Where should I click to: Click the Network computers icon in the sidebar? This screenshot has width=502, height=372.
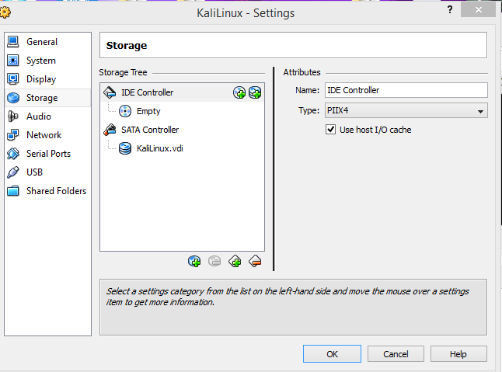click(13, 135)
